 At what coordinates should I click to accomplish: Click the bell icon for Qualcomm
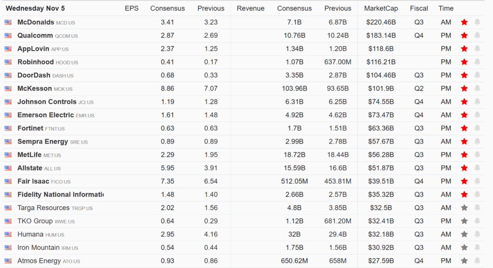pyautogui.click(x=477, y=36)
